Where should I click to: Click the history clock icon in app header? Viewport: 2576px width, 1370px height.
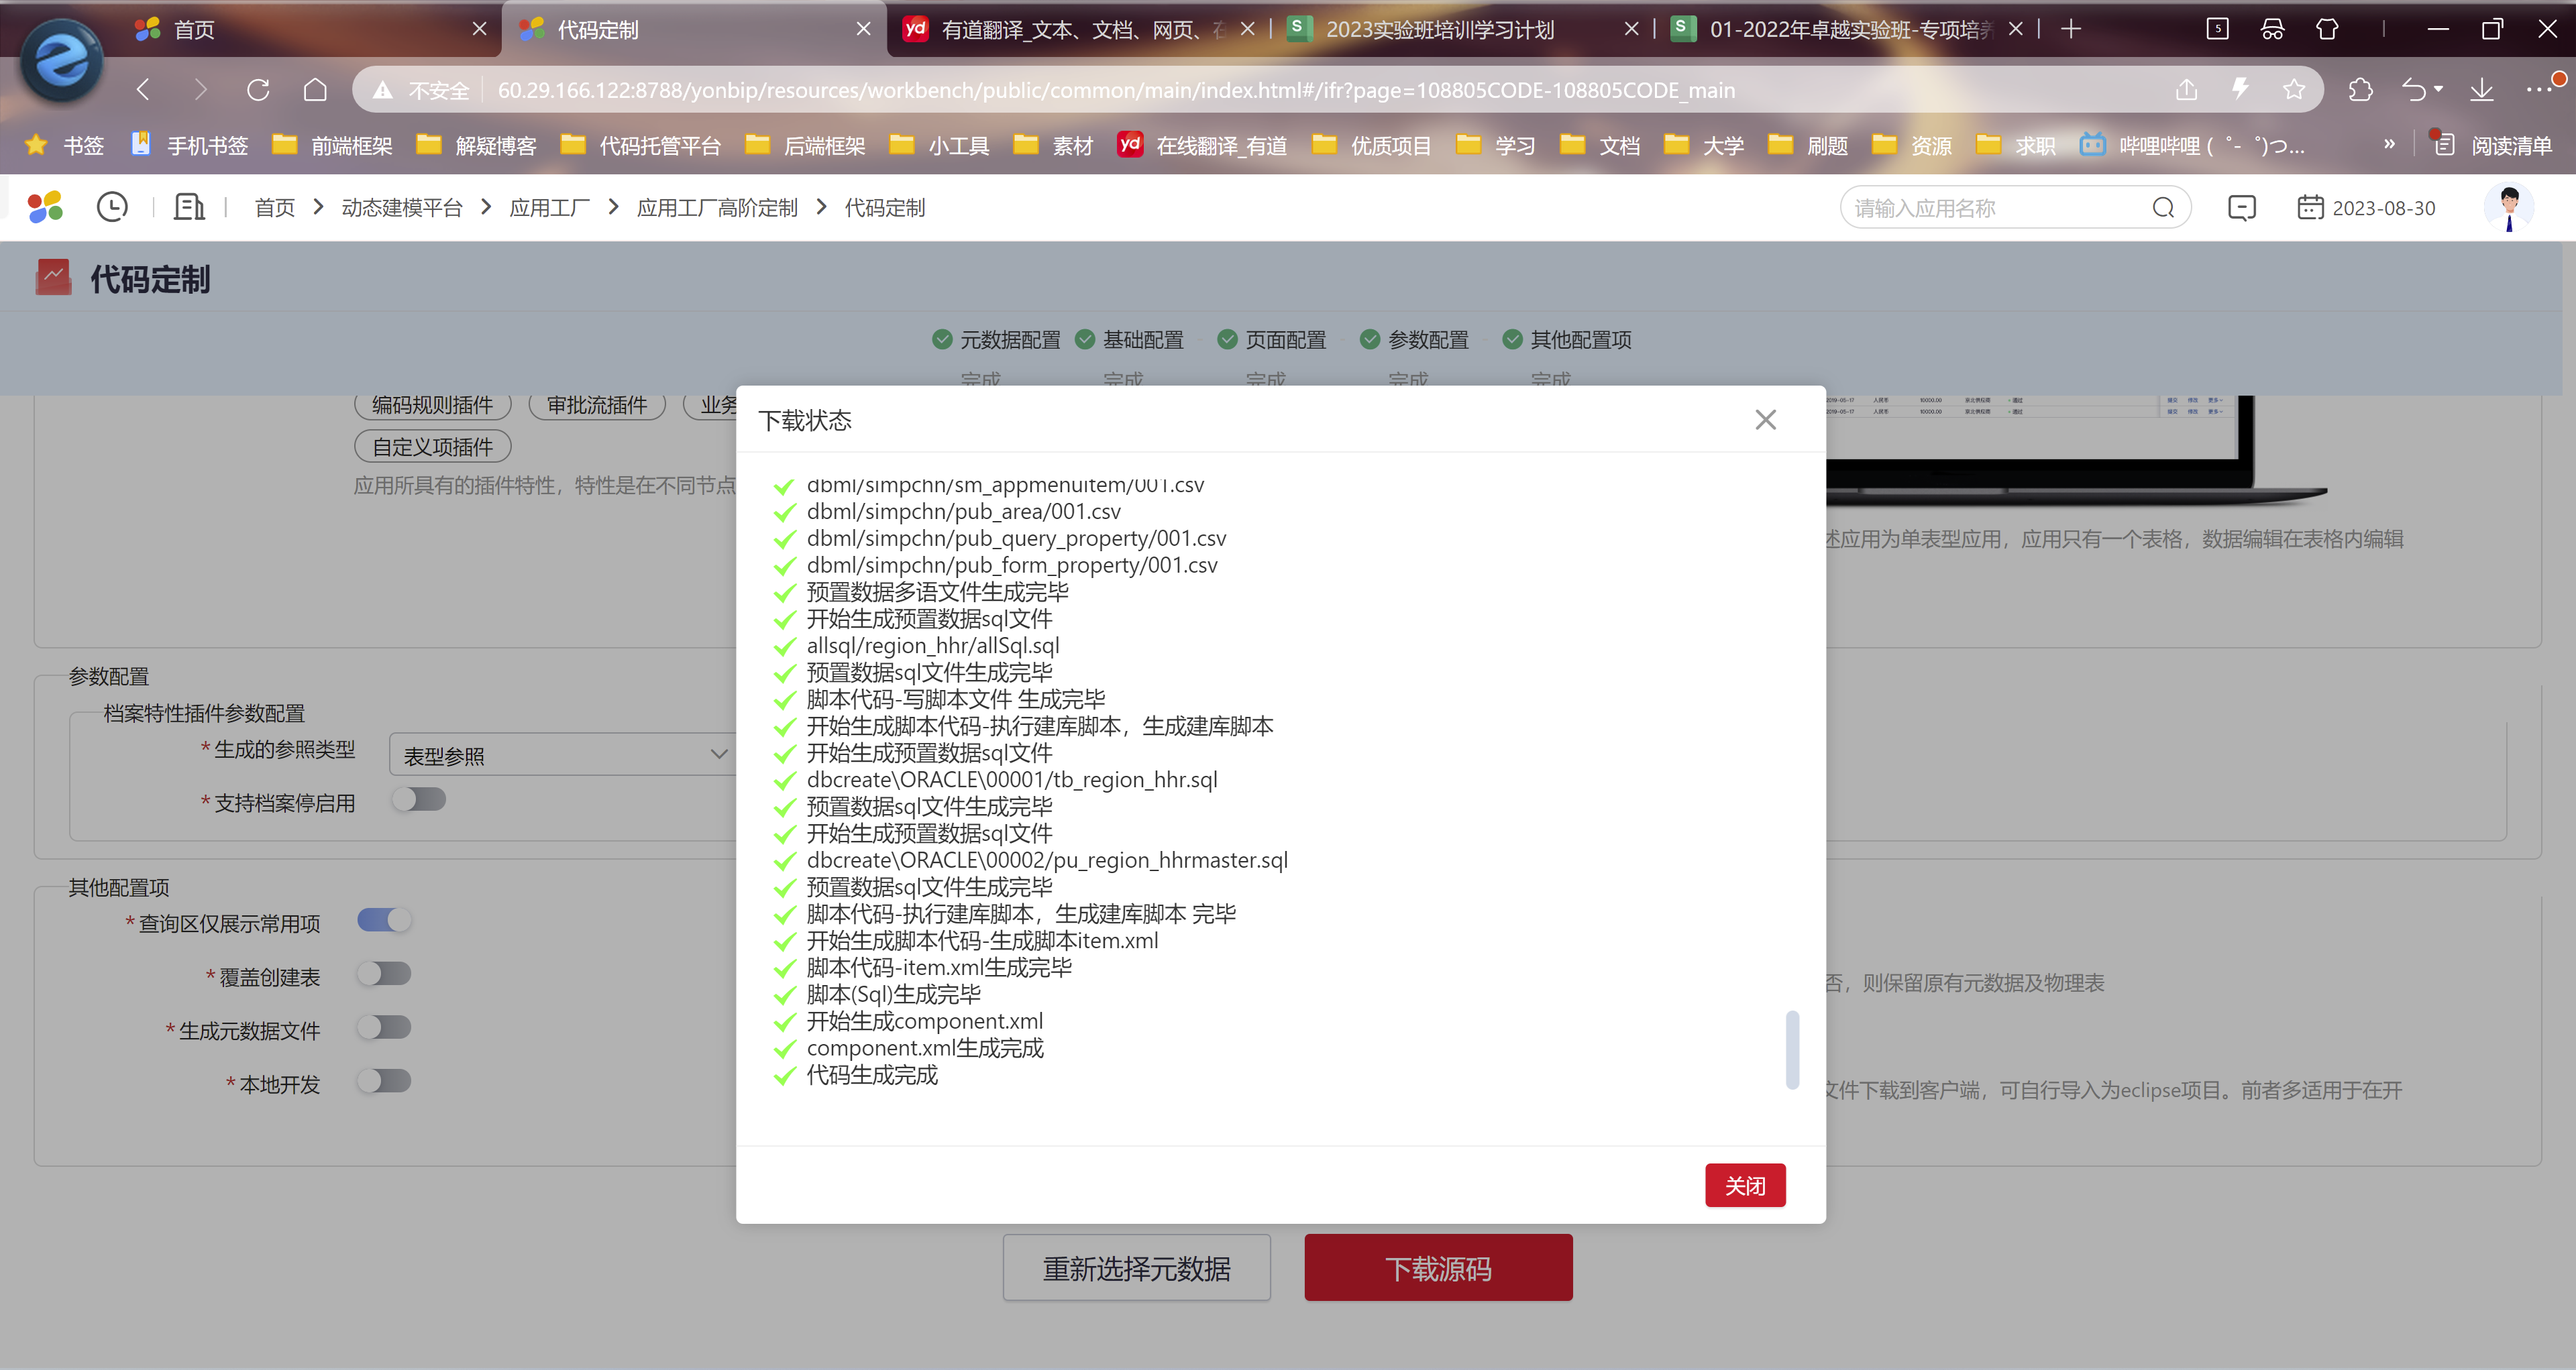coord(112,207)
